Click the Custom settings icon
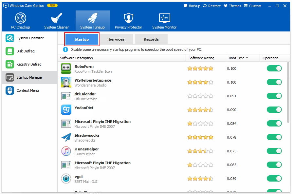The image size is (292, 194). 246,6
